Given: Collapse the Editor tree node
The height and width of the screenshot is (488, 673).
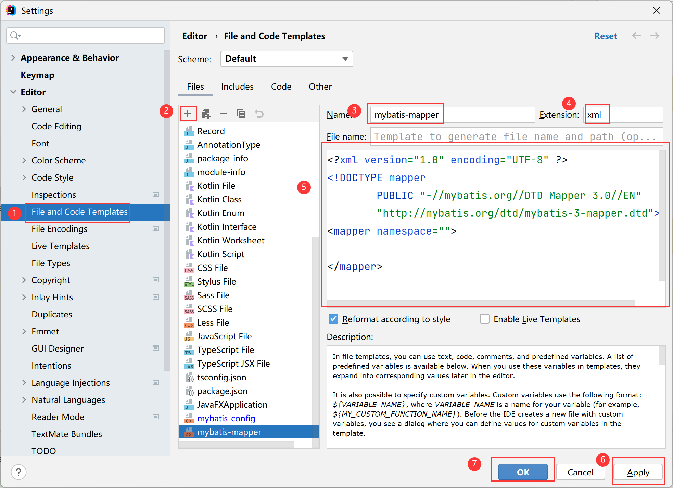Looking at the screenshot, I should (13, 92).
